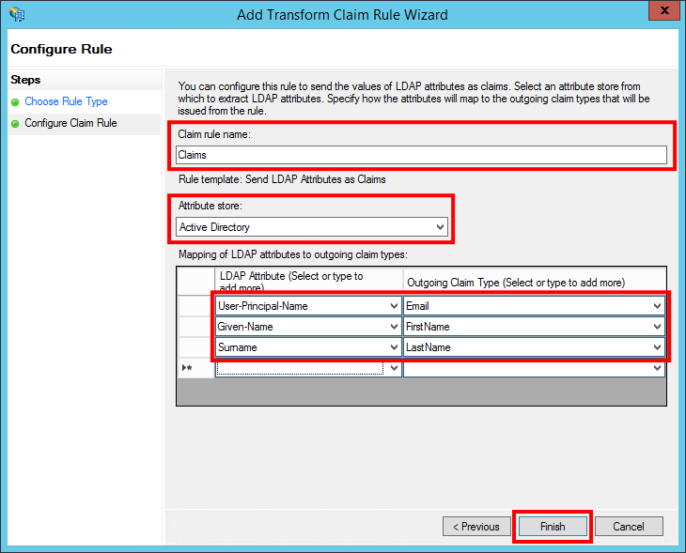The image size is (686, 553).
Task: Cancel the claim rule wizard
Action: pos(629,527)
